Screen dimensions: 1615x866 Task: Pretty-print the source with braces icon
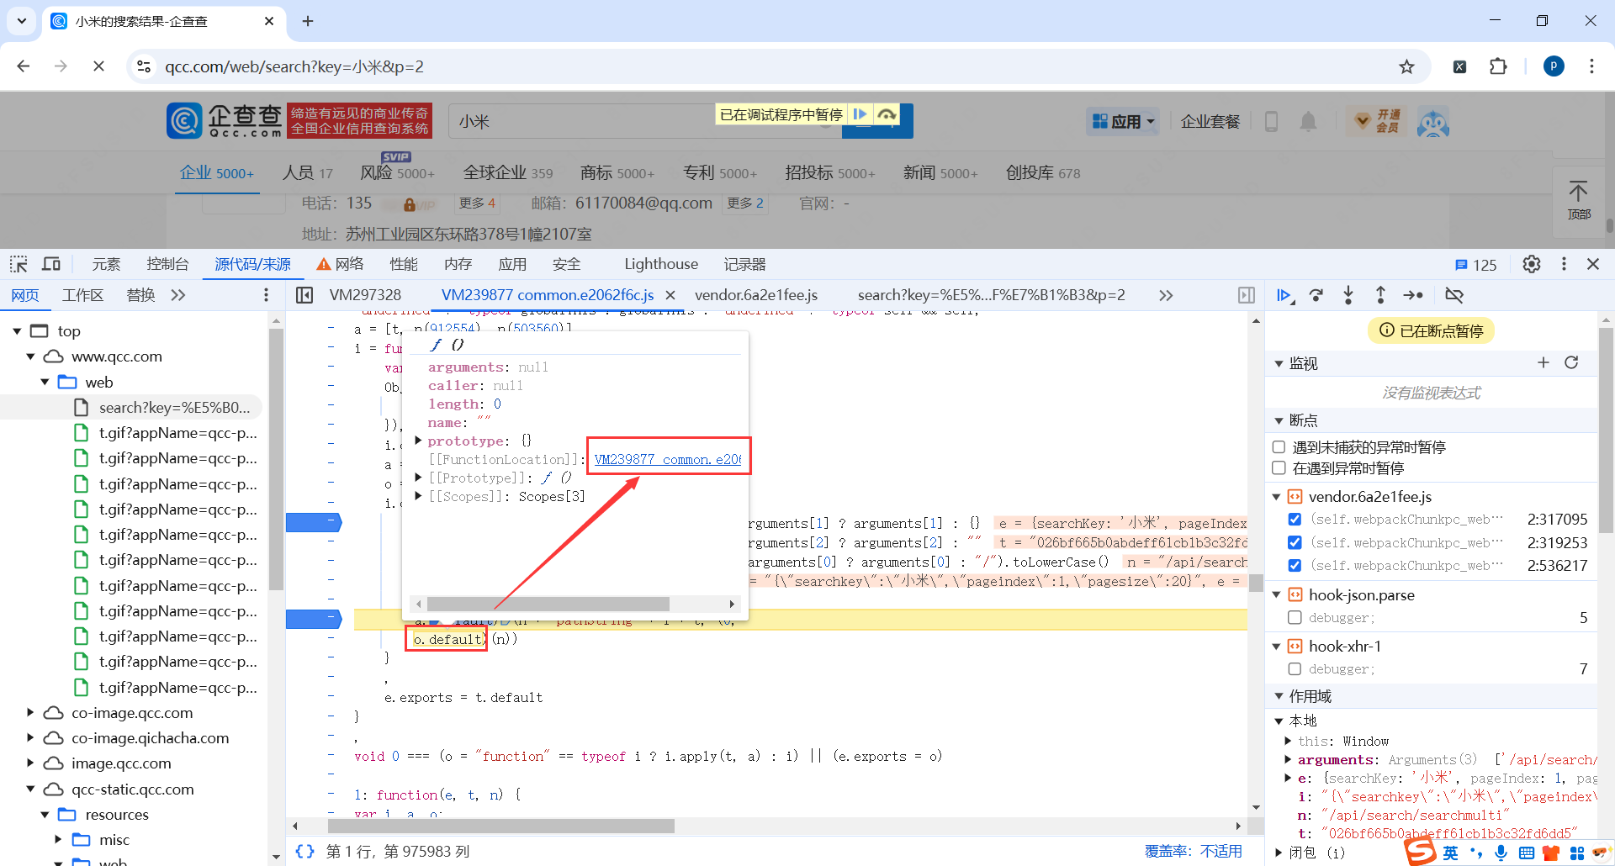tap(304, 851)
